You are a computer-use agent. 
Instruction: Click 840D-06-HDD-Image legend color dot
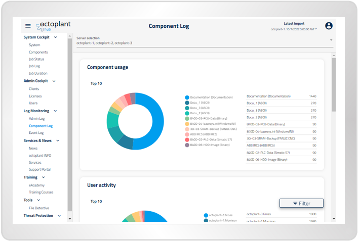point(187,145)
